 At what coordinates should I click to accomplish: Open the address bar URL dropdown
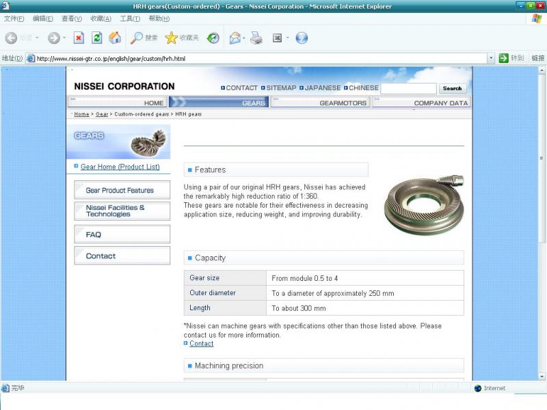click(x=491, y=58)
